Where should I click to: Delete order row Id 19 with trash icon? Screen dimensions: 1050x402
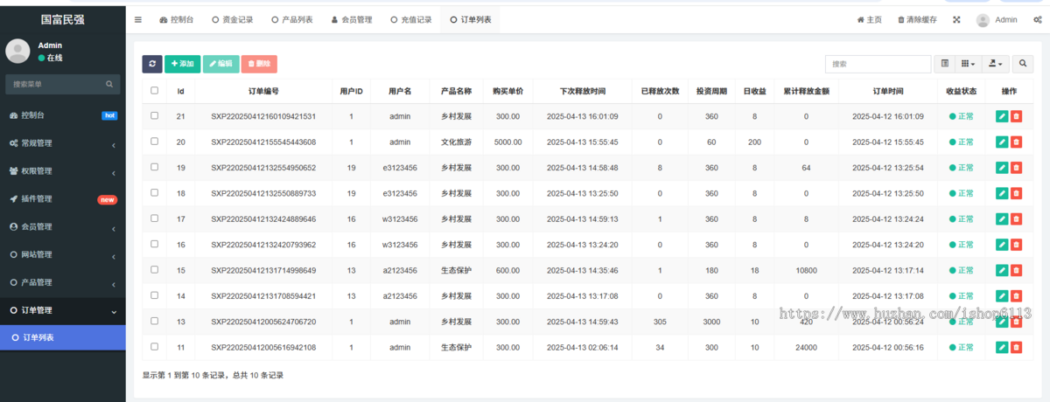click(x=1016, y=168)
